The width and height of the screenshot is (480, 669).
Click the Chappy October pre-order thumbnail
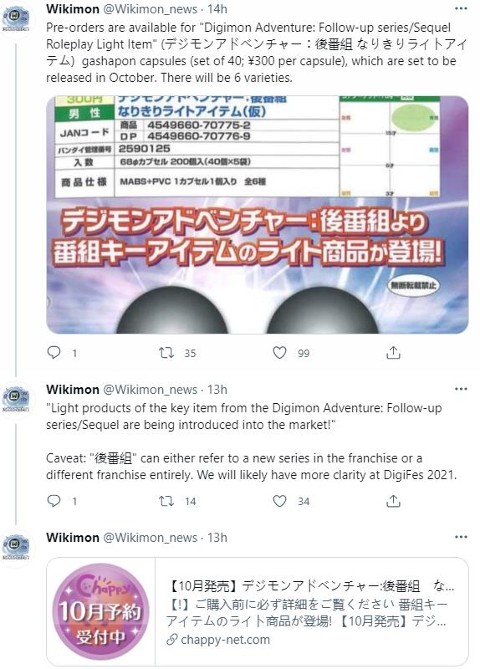[x=100, y=611]
